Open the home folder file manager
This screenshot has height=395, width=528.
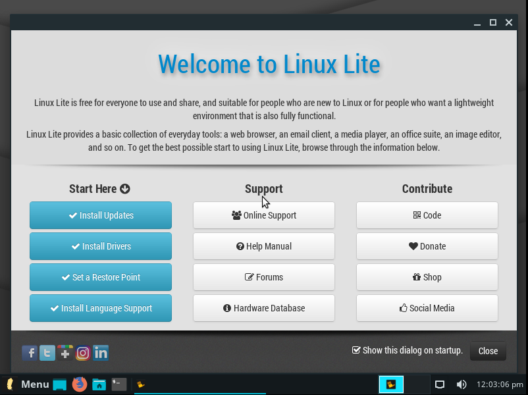tap(99, 384)
